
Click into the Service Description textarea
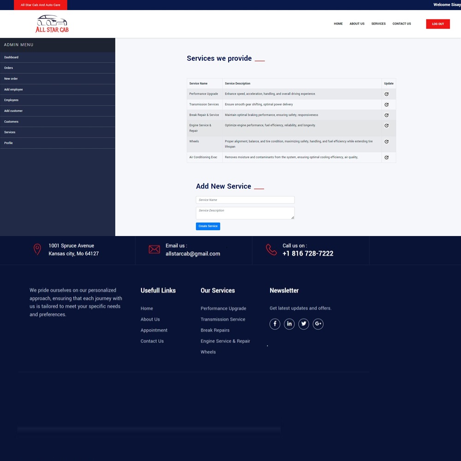click(x=245, y=213)
